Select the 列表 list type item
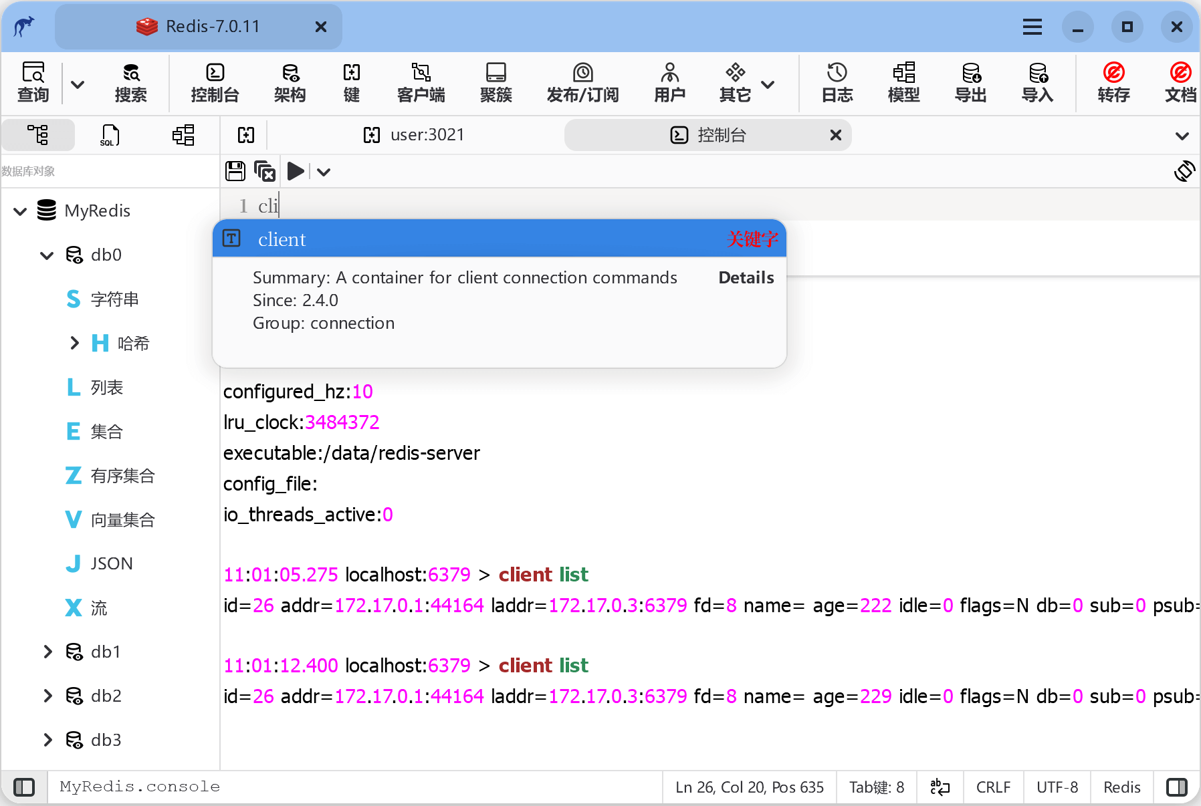Image resolution: width=1201 pixels, height=806 pixels. [95, 388]
